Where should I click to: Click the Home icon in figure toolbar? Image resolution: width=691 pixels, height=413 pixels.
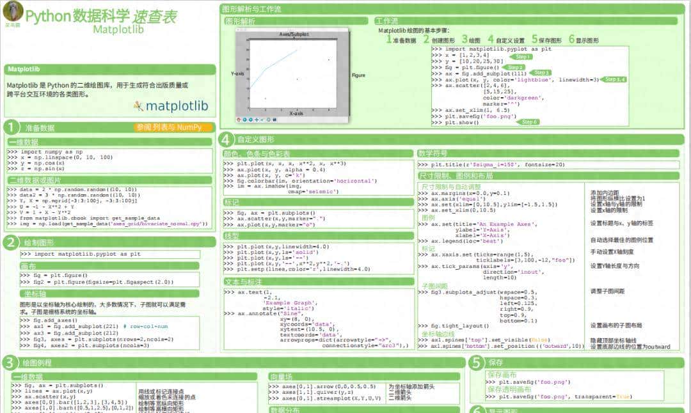point(239,120)
